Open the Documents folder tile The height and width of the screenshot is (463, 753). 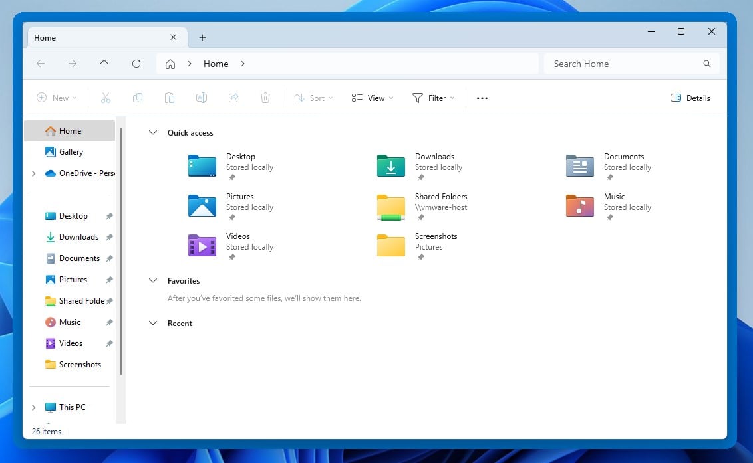click(609, 167)
